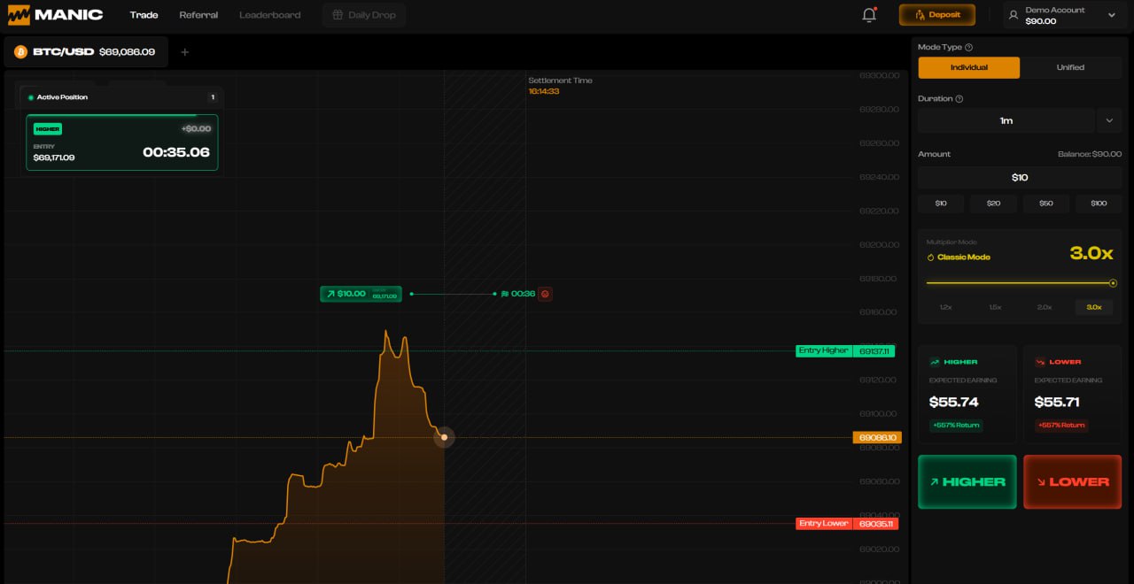The height and width of the screenshot is (584, 1134).
Task: Click the Amount input field showing $10
Action: 1019,178
